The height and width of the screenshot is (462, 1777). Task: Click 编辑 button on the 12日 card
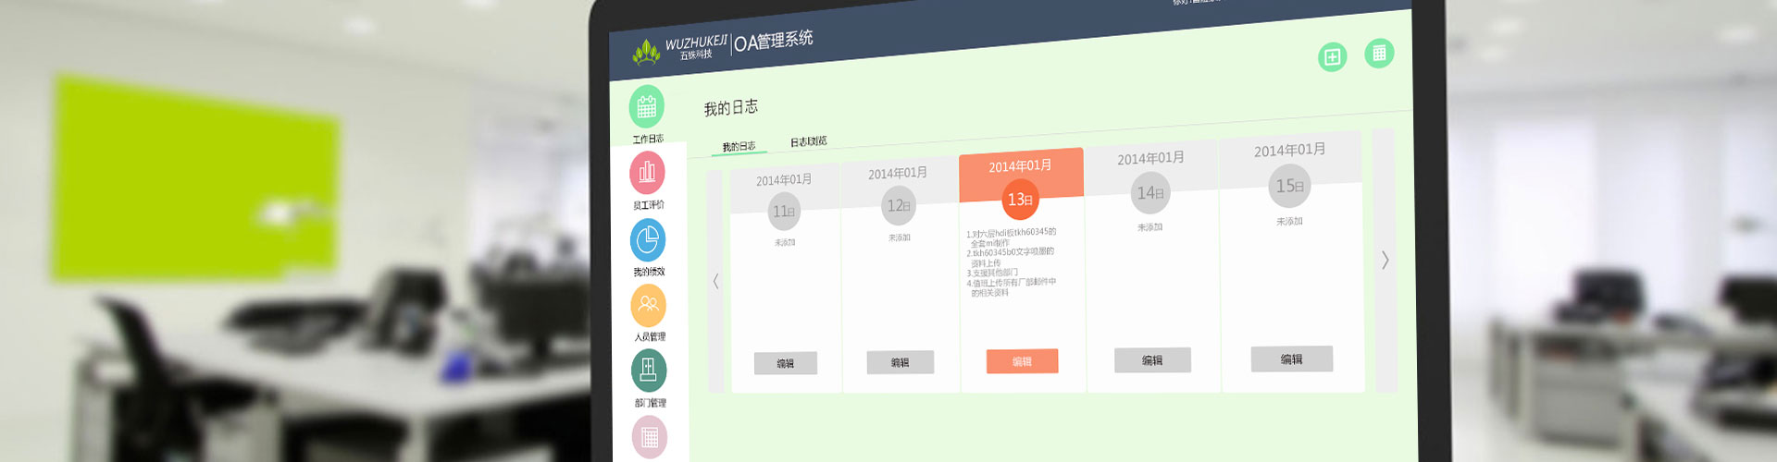900,362
